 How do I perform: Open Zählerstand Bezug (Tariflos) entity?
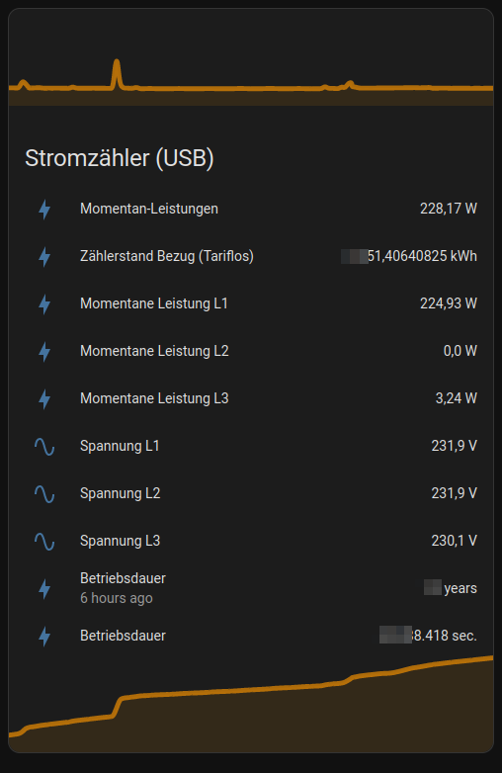point(167,256)
